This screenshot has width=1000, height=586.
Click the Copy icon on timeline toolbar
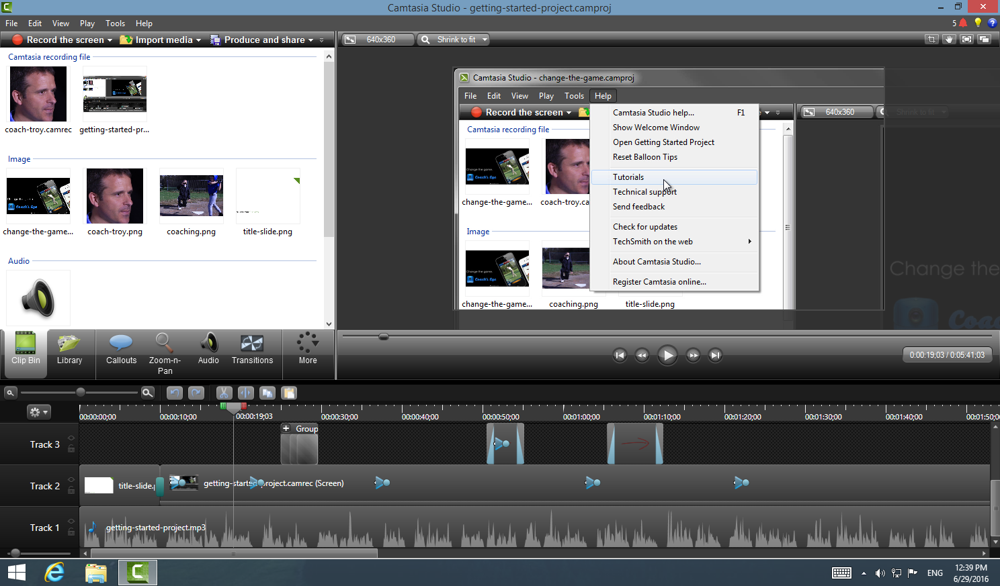tap(267, 393)
